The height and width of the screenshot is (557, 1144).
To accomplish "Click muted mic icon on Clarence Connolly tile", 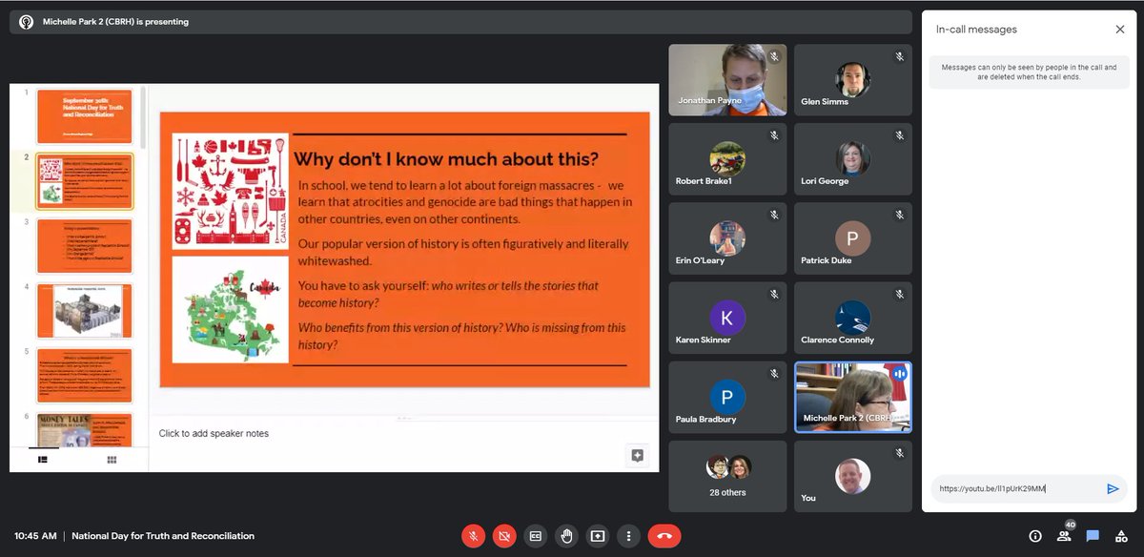I will 899,295.
